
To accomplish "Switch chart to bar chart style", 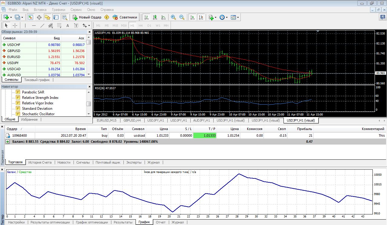I will pyautogui.click(x=146, y=17).
